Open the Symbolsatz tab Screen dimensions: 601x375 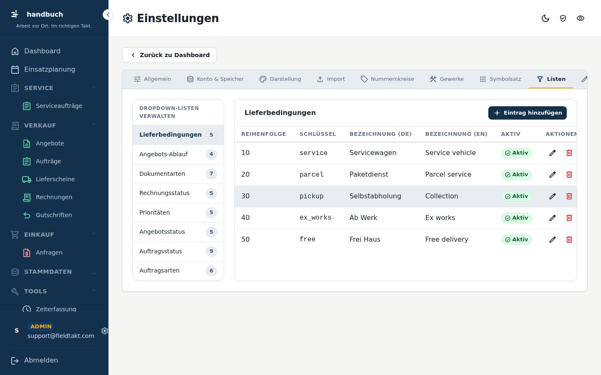[x=500, y=79]
